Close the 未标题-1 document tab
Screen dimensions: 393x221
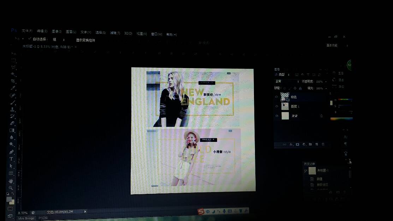[x=76, y=47]
